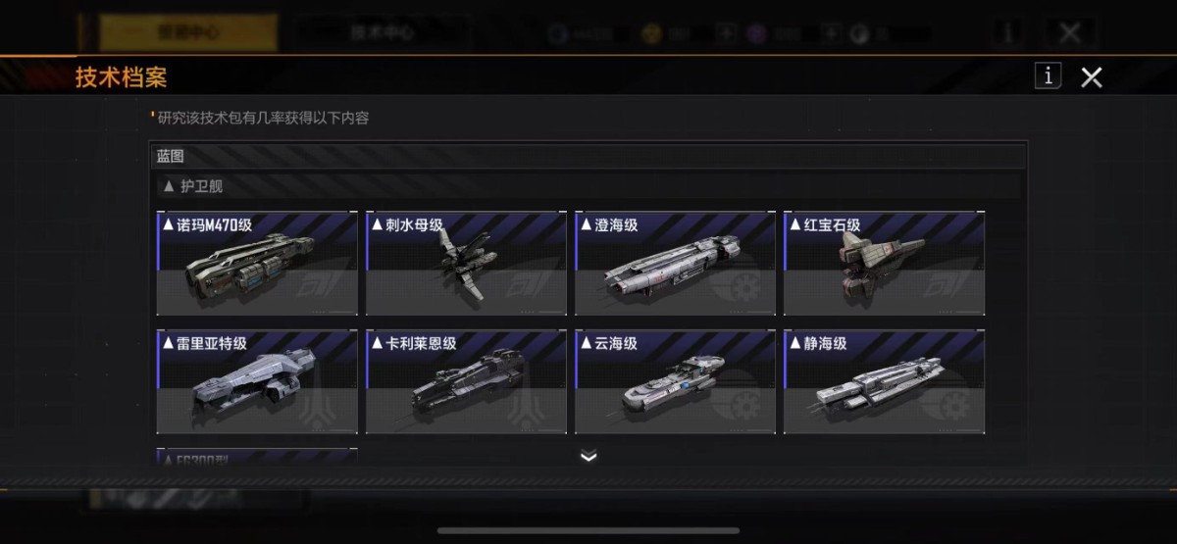
Task: Switch to the dimmed 技术中心 tab
Action: click(383, 32)
